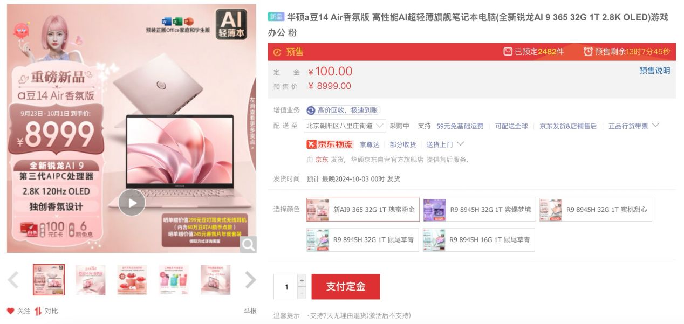Screen dimensions: 684x324
Task: Expand service options after 正品行货带票
Action: coord(655,125)
